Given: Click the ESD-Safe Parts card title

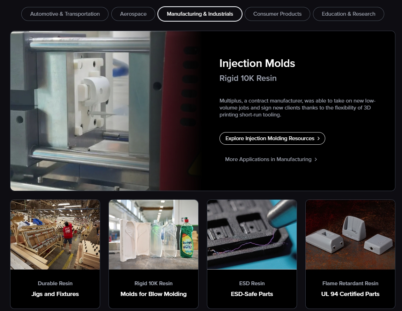Looking at the screenshot, I should pos(252,294).
